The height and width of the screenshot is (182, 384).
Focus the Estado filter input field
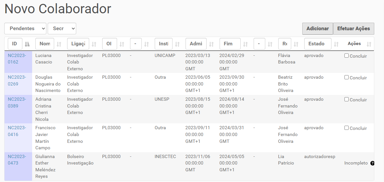pos(318,44)
